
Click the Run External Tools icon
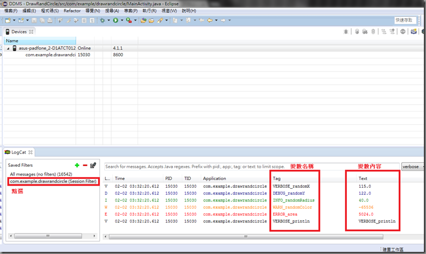pos(129,21)
